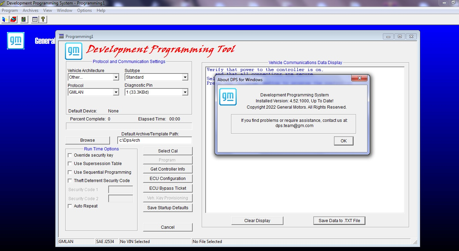Screen dimensions: 459x251
Task: Click the SAE J2534 status bar entry
Action: coord(107,242)
